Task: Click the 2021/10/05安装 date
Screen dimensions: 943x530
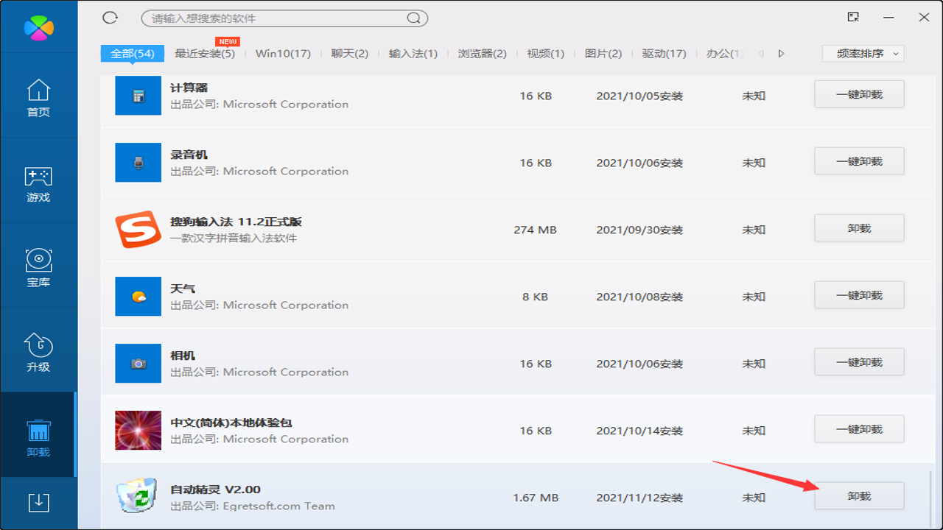Action: (639, 96)
